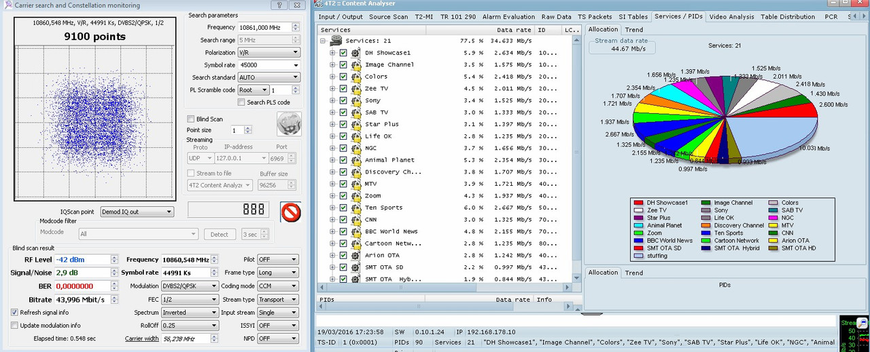Viewport: 870px width, 352px height.
Task: Open the Video Analysis tab
Action: pos(732,17)
